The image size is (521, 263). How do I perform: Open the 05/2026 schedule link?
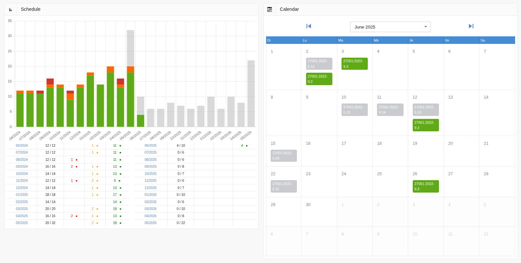click(x=151, y=223)
